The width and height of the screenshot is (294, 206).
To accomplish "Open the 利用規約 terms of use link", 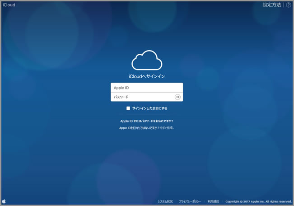I will point(213,201).
